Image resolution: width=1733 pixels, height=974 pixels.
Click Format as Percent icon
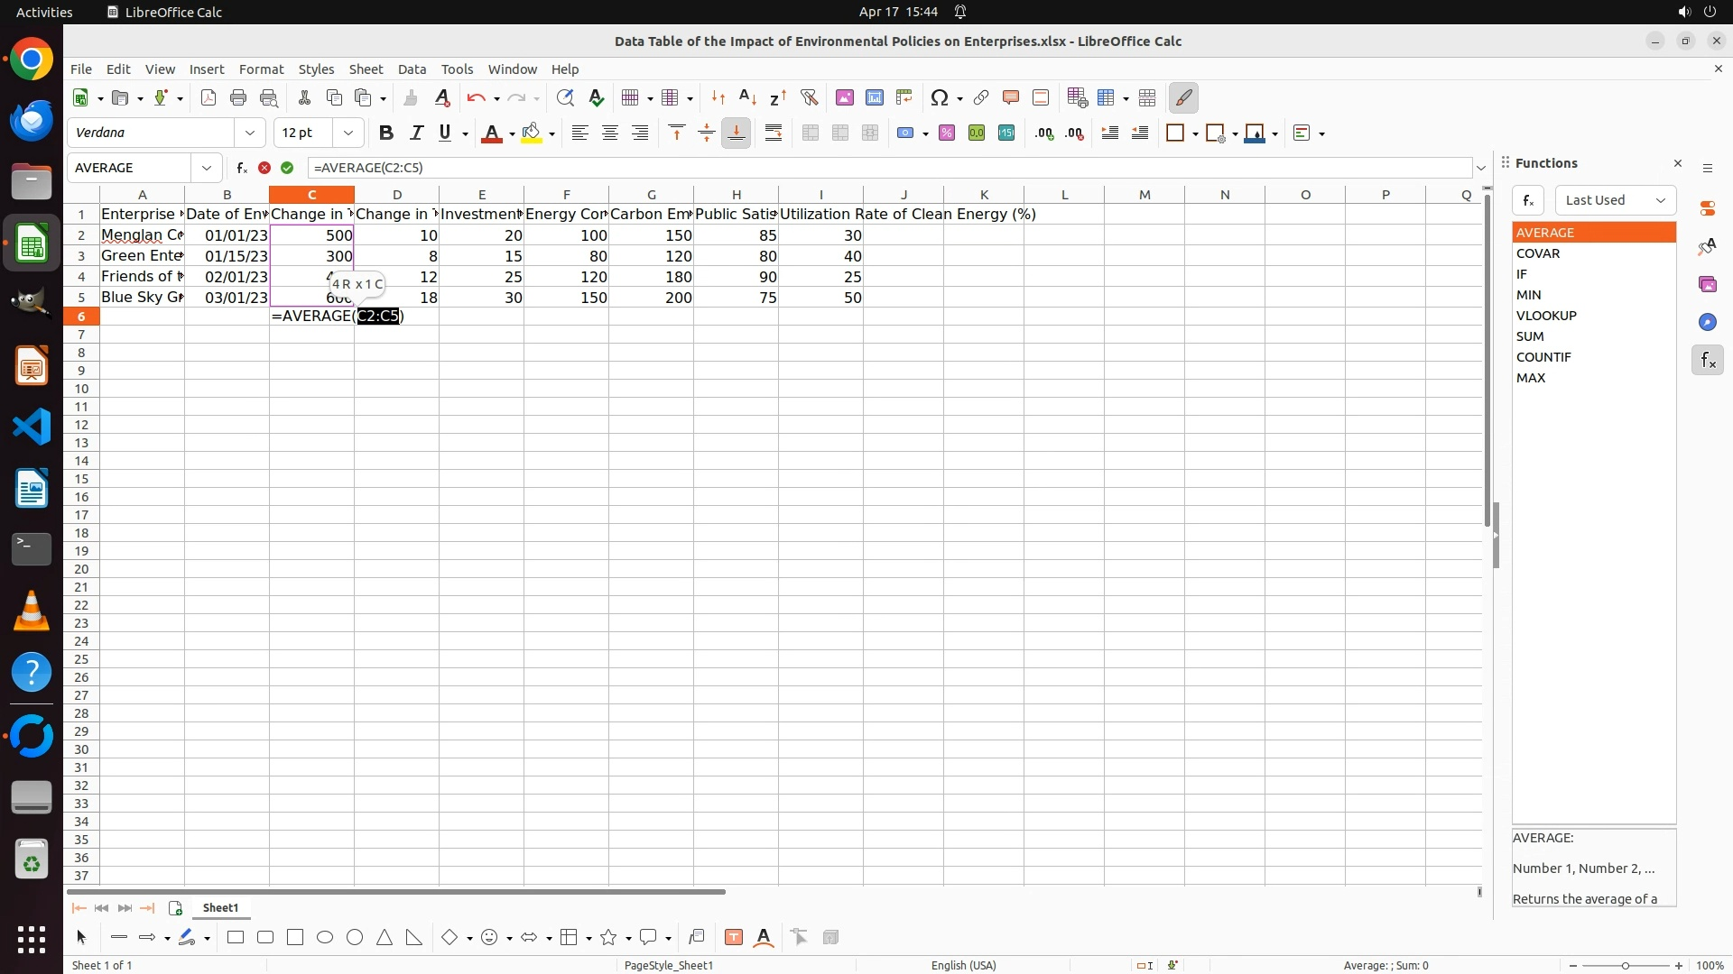[947, 133]
